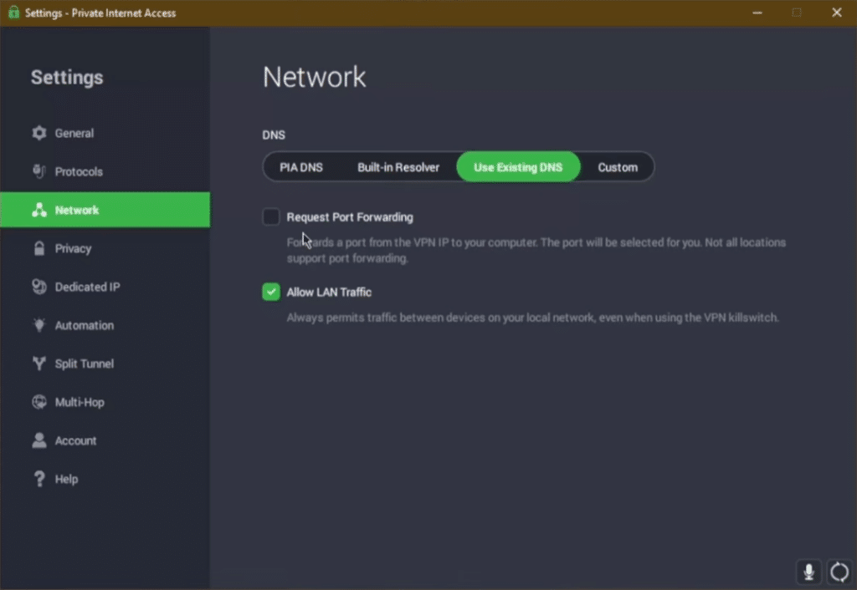Viewport: 857px width, 590px height.
Task: Close the Settings window
Action: [837, 13]
